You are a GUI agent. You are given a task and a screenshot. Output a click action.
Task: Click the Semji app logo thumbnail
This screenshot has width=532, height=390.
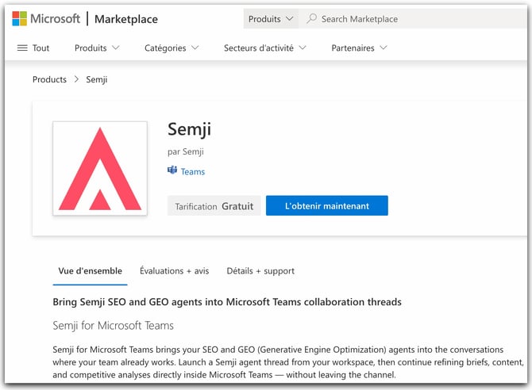click(x=100, y=168)
